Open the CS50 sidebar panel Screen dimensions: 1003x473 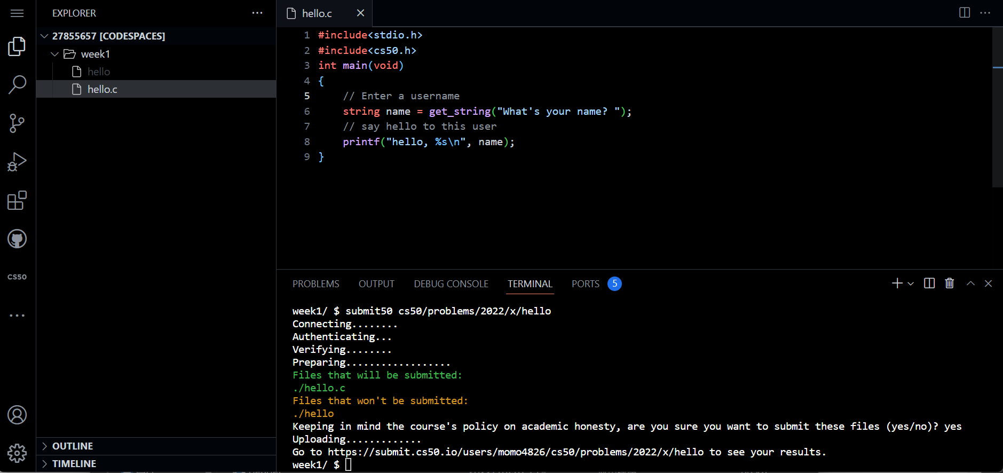coord(17,277)
